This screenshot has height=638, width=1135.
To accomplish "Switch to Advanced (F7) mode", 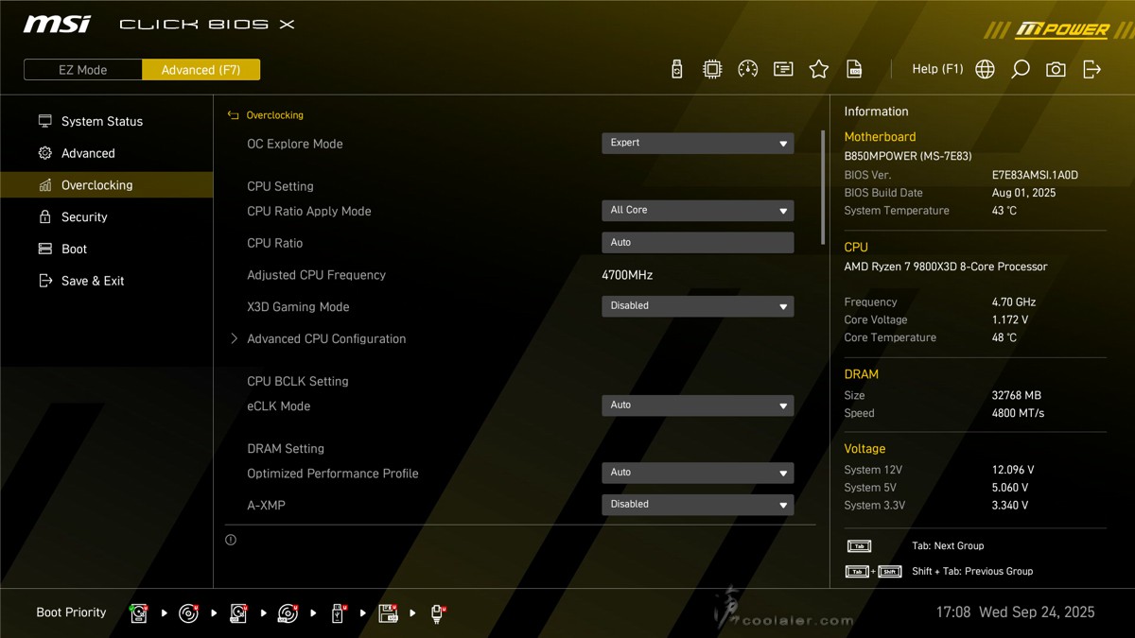I will coord(201,70).
